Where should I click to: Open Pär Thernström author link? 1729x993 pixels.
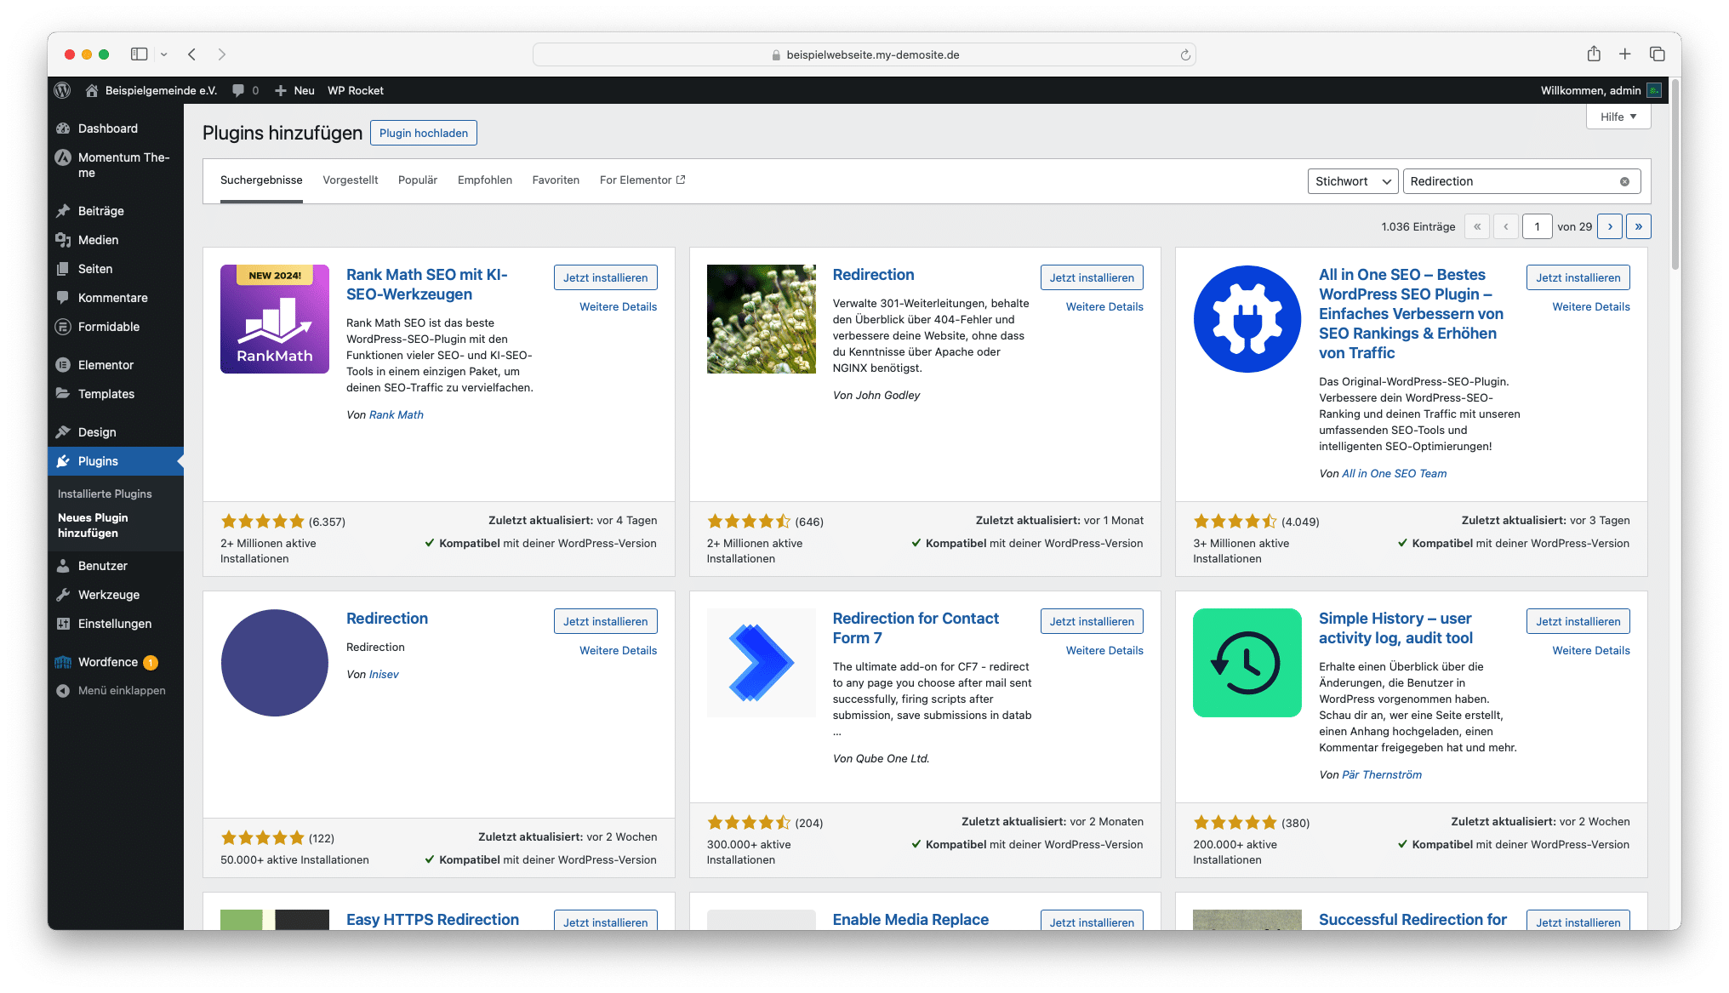(x=1382, y=774)
